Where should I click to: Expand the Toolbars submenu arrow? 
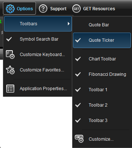click(69, 24)
